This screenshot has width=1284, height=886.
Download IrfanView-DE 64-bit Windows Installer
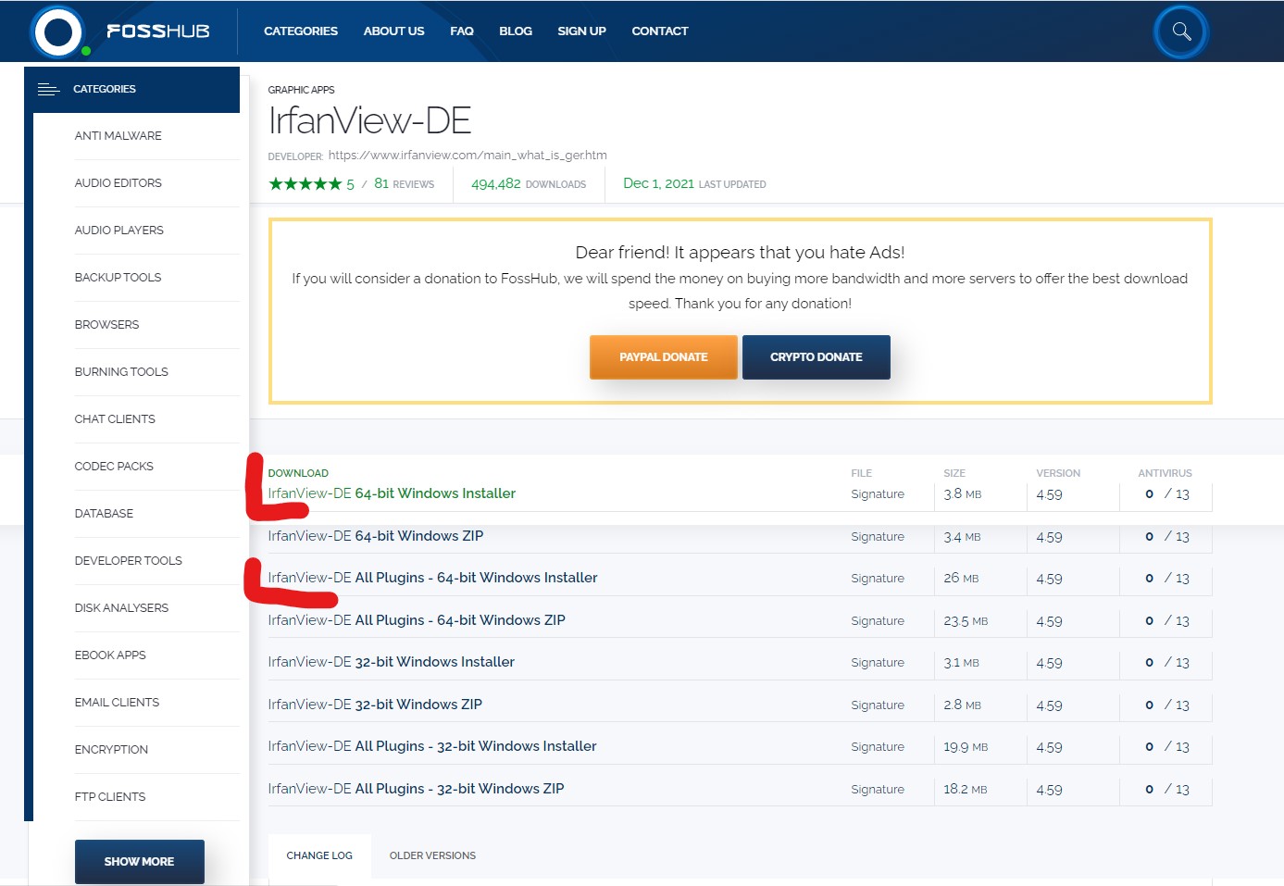click(392, 493)
